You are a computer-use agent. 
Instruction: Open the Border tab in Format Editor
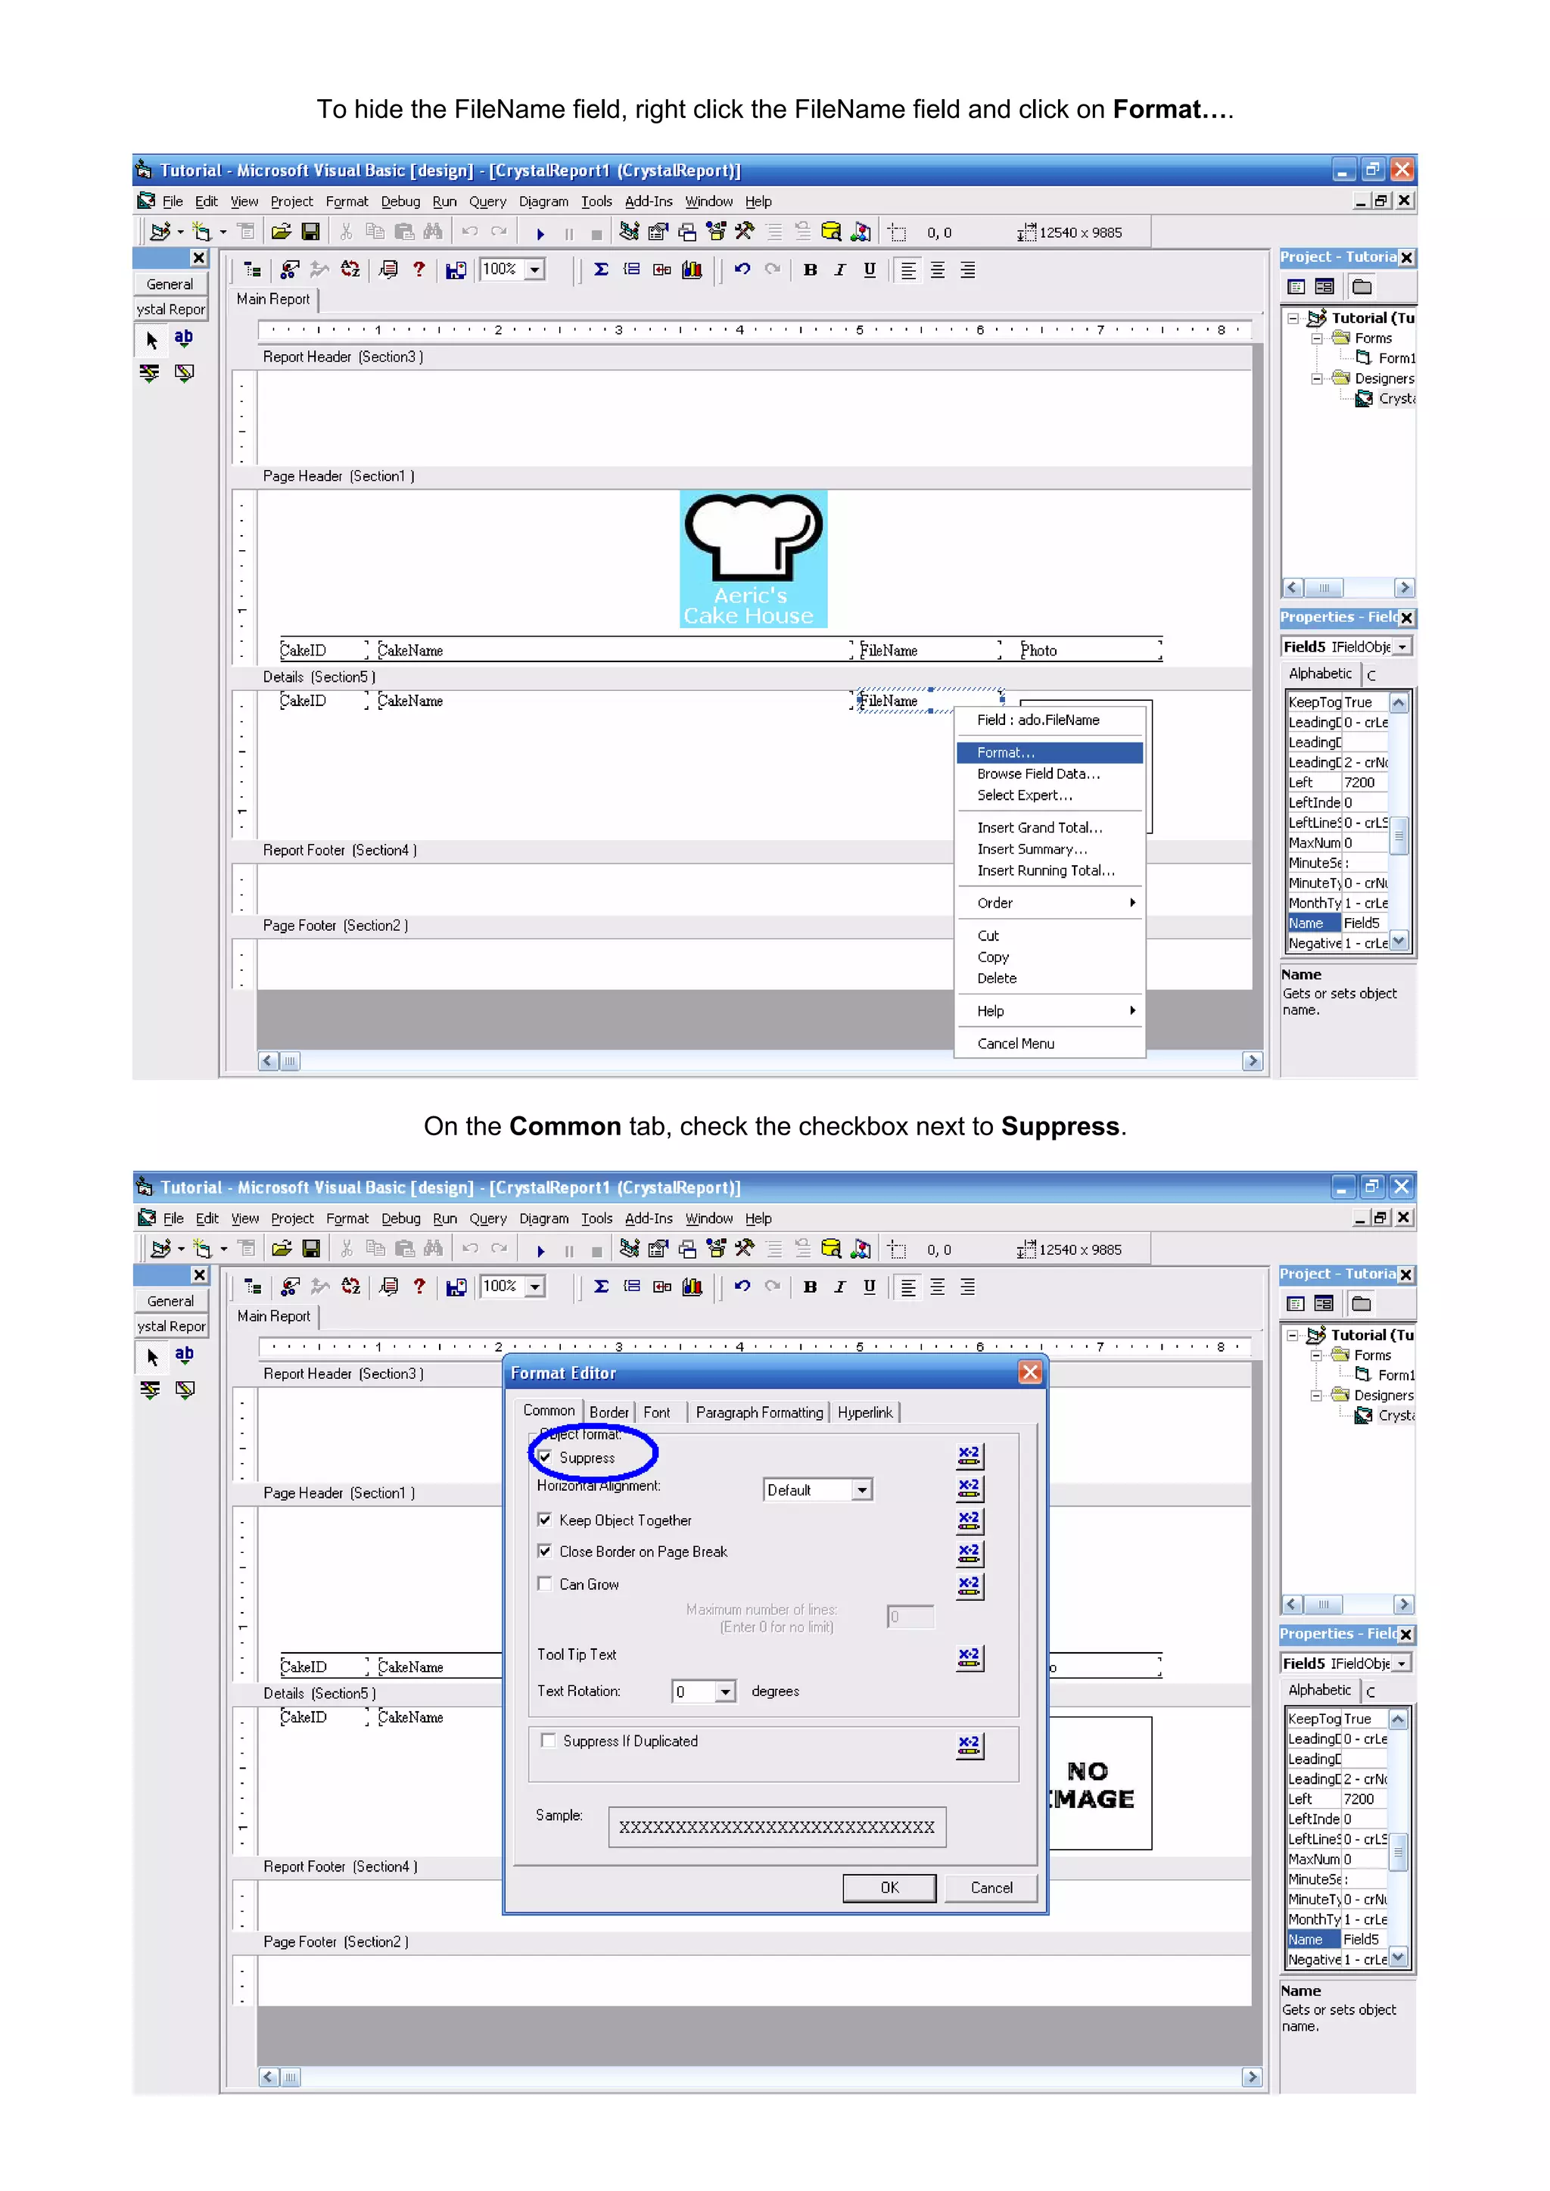point(608,1412)
